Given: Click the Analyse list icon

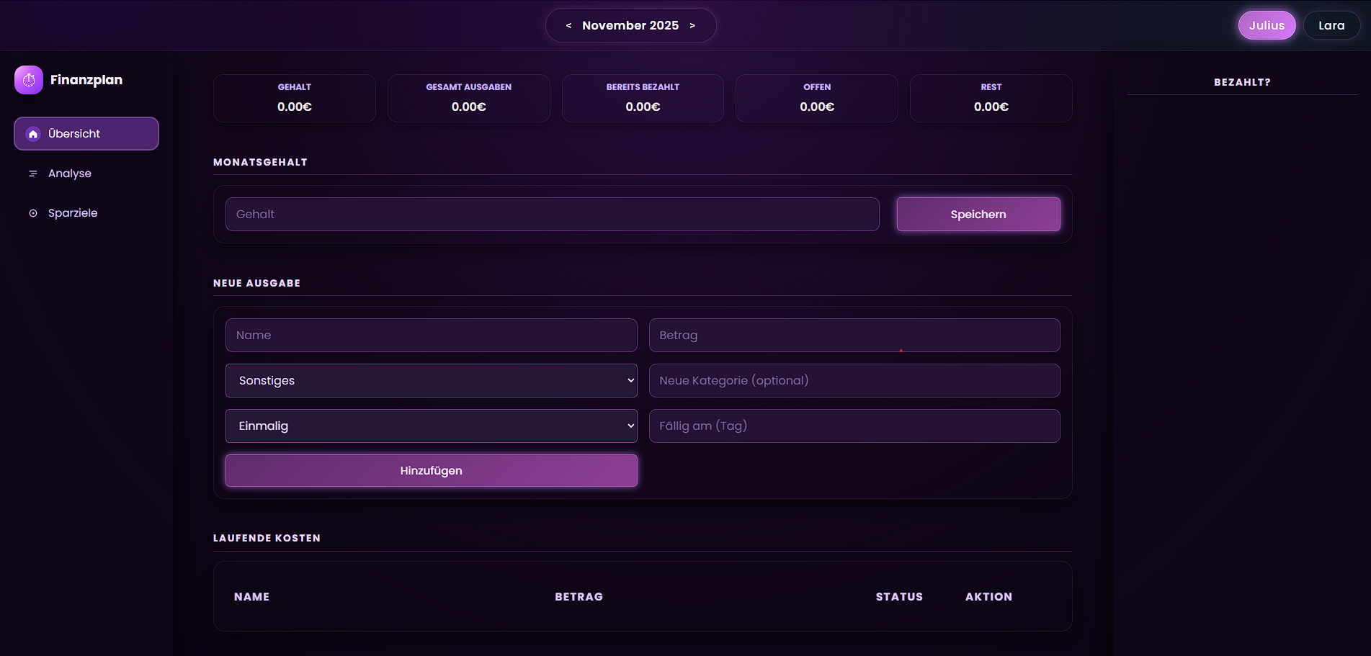Looking at the screenshot, I should 33,174.
